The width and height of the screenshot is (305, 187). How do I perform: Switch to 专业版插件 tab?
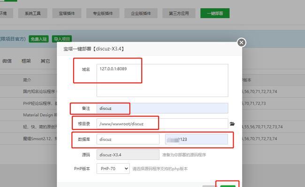pos(103,14)
